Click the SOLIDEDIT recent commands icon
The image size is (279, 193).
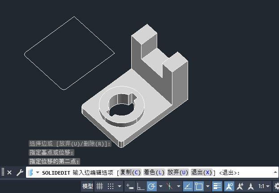pyautogui.click(x=30, y=172)
